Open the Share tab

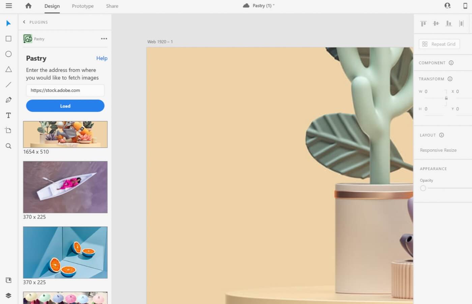tap(112, 6)
